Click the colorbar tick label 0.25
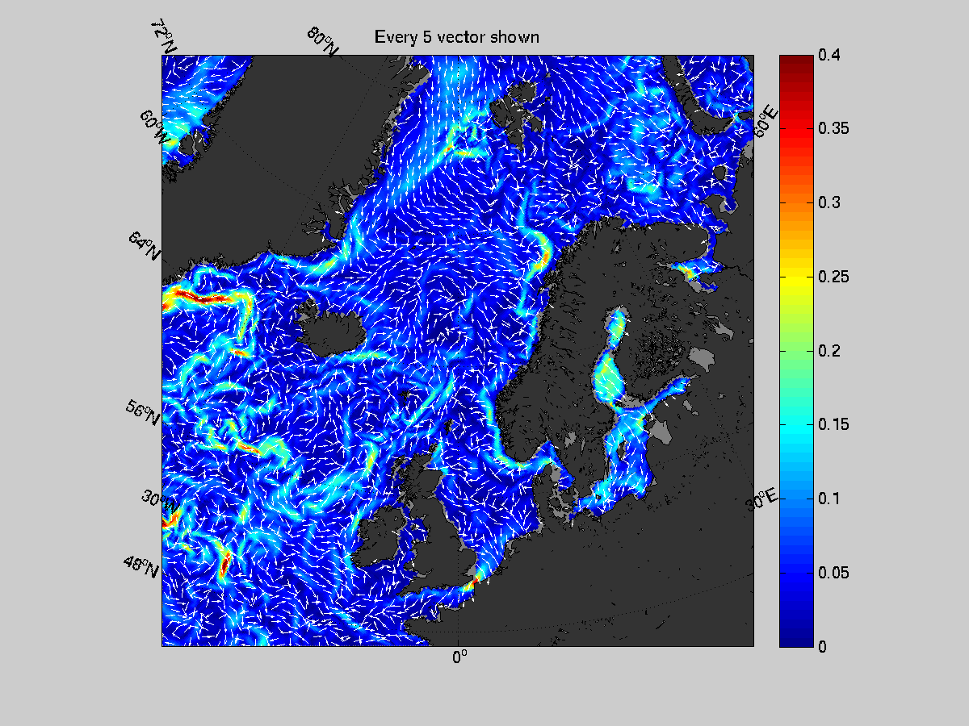The width and height of the screenshot is (969, 726). (833, 277)
